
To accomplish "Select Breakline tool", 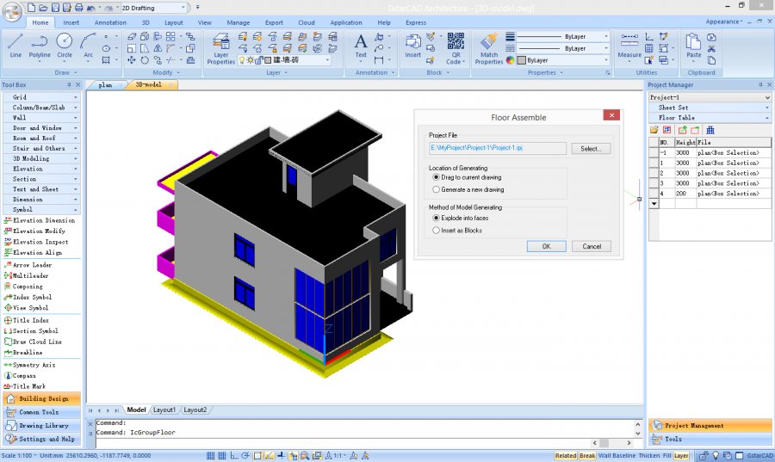I will tap(23, 353).
